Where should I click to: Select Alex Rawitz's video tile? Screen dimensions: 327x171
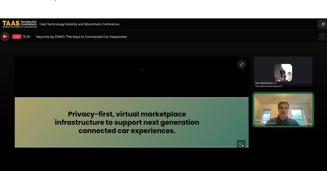point(283,110)
